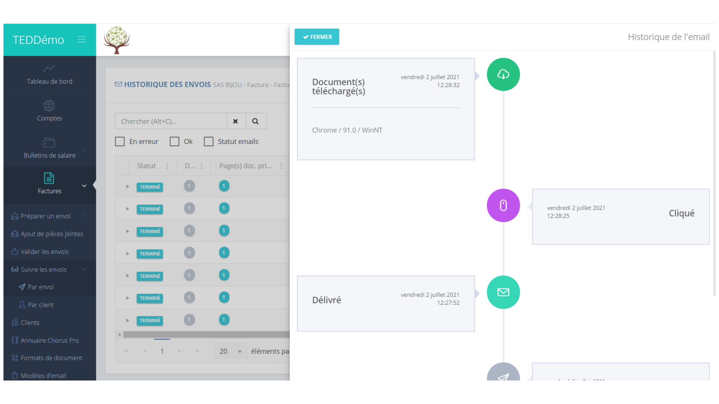Go to the last page of results
The height and width of the screenshot is (404, 719).
pyautogui.click(x=198, y=351)
